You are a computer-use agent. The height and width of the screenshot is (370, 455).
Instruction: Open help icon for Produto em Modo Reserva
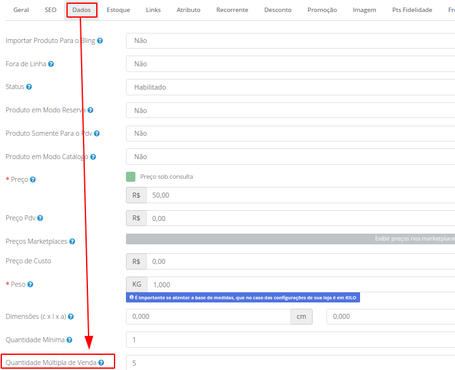pos(90,110)
